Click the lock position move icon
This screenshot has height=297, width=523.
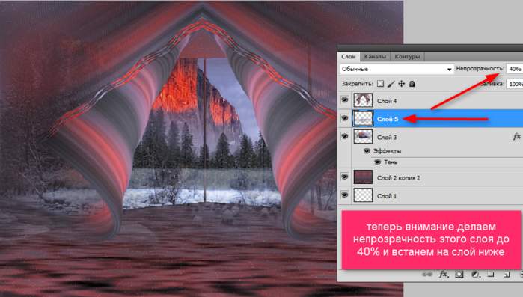pos(402,84)
